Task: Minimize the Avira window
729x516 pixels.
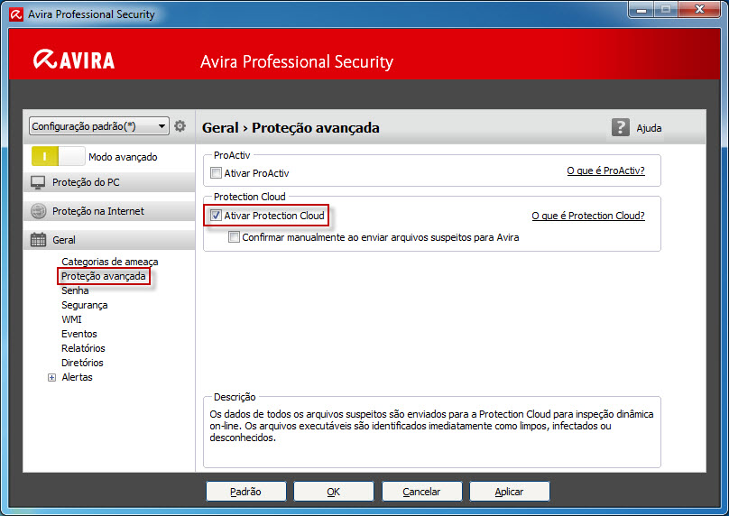Action: point(641,10)
